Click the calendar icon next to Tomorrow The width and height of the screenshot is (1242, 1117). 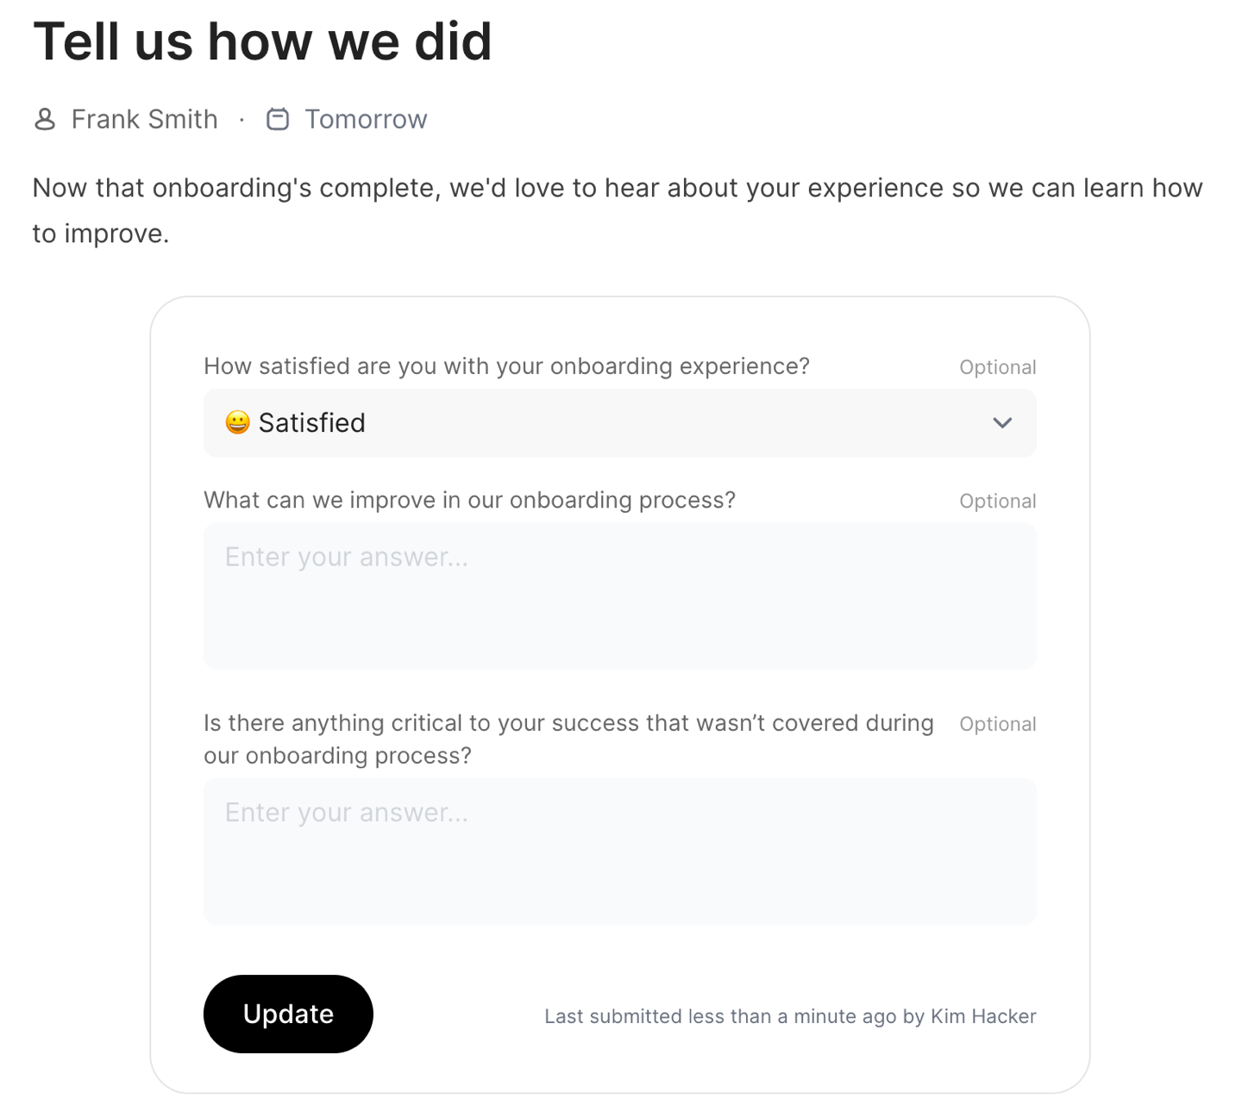(277, 119)
